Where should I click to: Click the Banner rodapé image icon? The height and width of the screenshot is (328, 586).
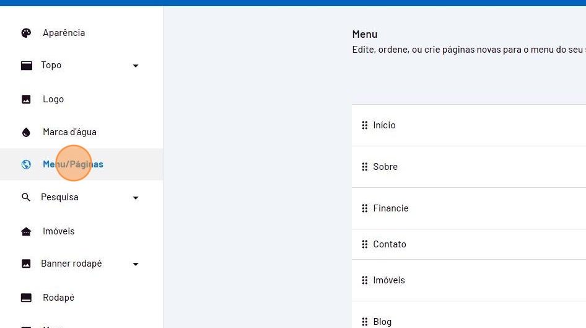[26, 264]
